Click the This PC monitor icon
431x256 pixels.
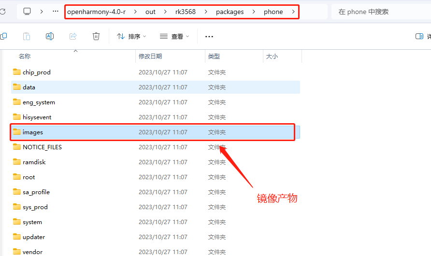27,12
